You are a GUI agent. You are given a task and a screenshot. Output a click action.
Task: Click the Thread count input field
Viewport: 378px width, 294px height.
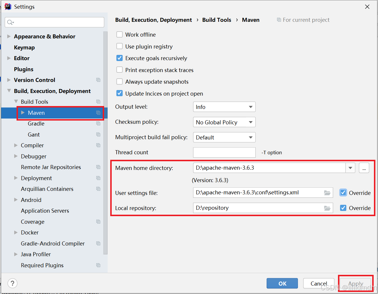pyautogui.click(x=224, y=153)
